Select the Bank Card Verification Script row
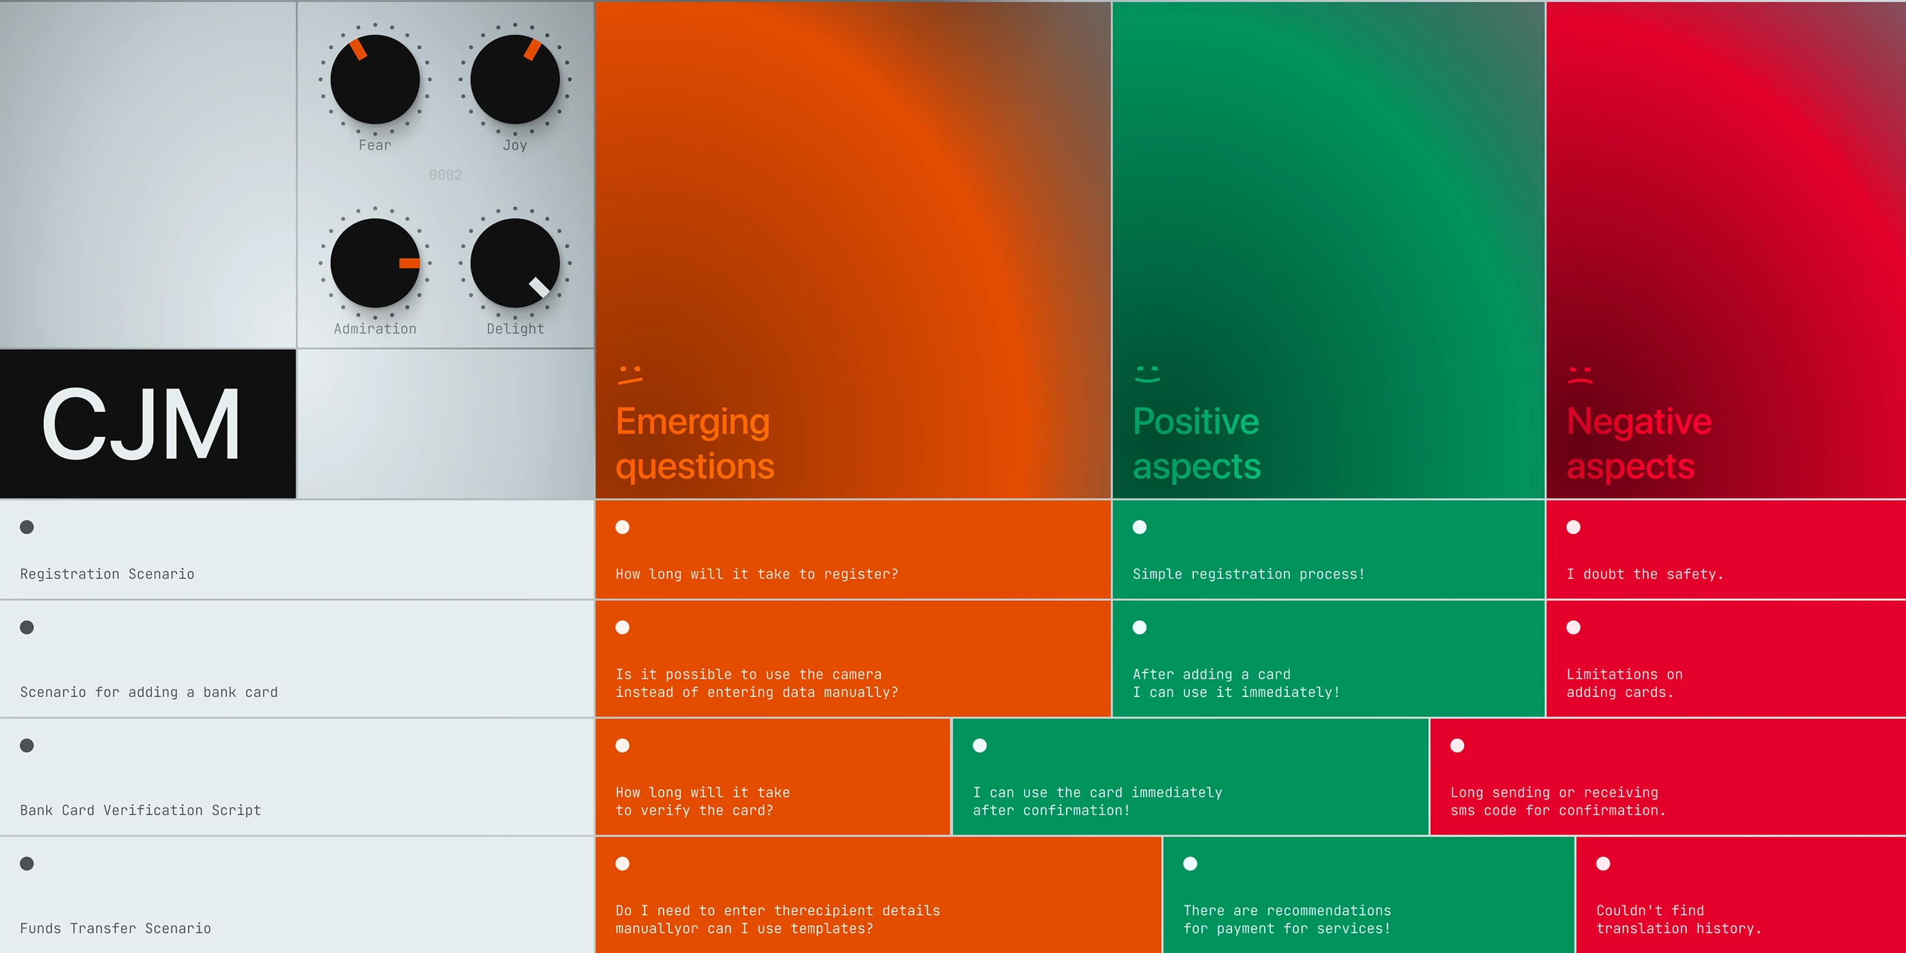This screenshot has width=1906, height=953. pyautogui.click(x=141, y=810)
